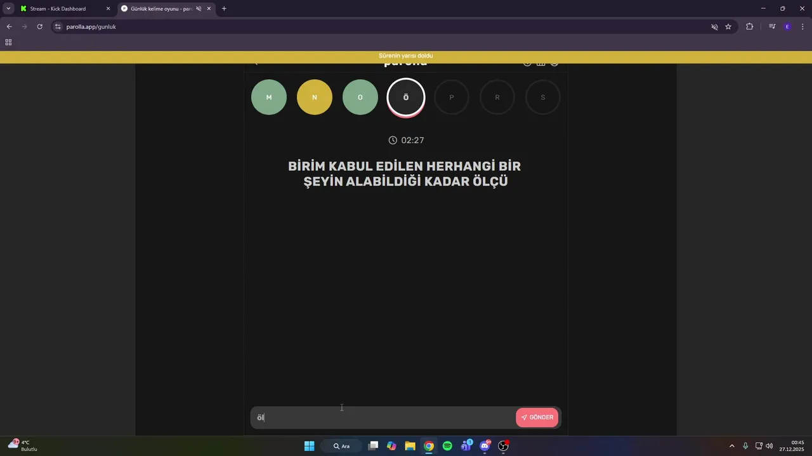Open OBS Studio from the taskbar
Viewport: 812px width, 456px height.
(x=504, y=446)
